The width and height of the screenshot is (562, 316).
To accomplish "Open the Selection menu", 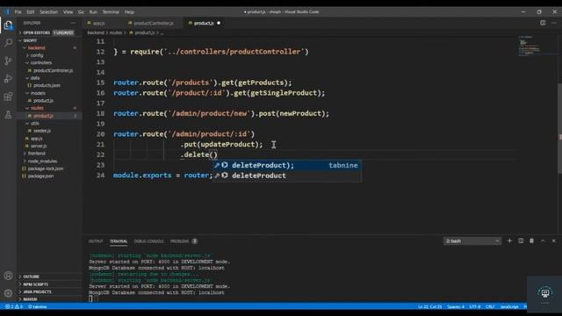I will (x=49, y=11).
